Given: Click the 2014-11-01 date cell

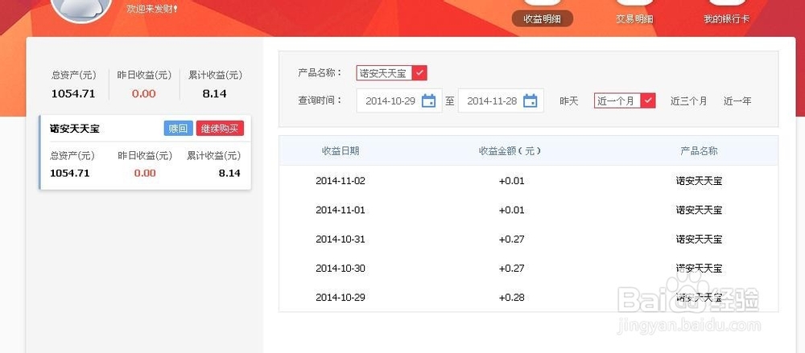Looking at the screenshot, I should (x=341, y=210).
